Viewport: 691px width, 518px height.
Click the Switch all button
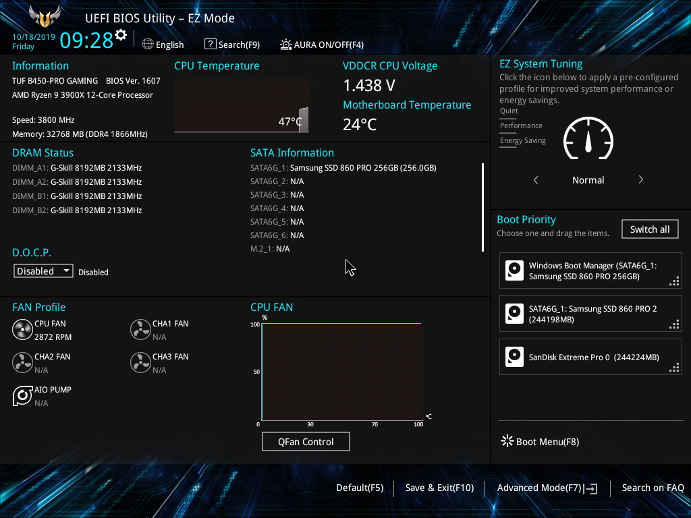pos(650,229)
